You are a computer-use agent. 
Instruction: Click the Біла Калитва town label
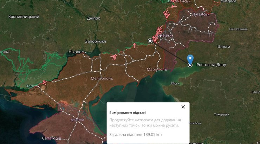[239, 29]
